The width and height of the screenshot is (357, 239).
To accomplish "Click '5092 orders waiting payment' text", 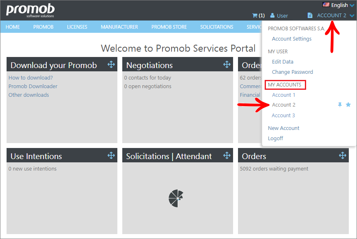I will pos(274,168).
